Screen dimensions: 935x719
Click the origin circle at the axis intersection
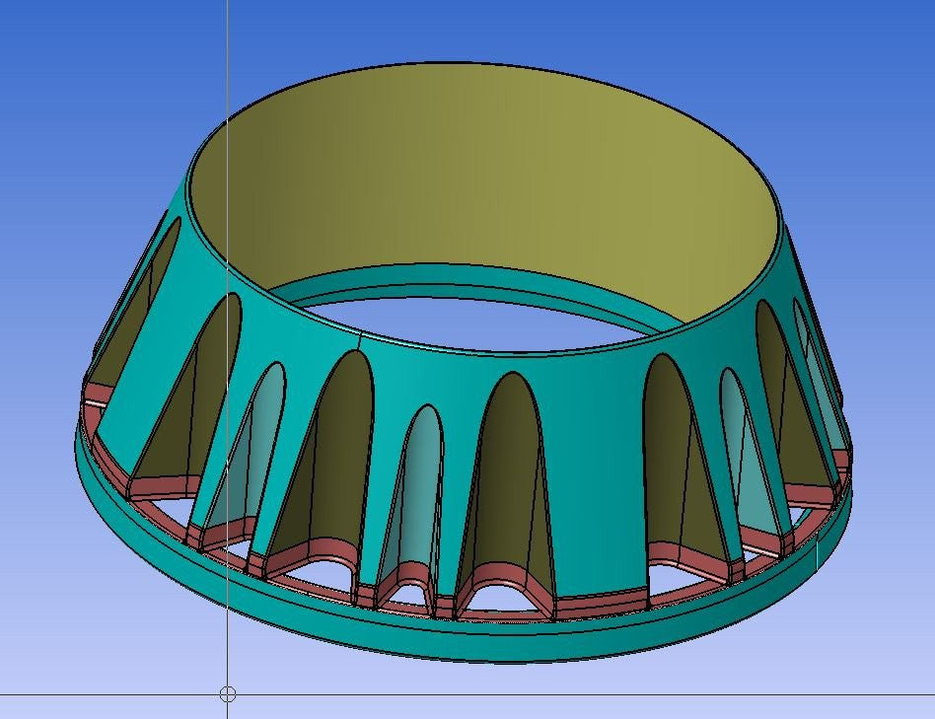point(227,694)
